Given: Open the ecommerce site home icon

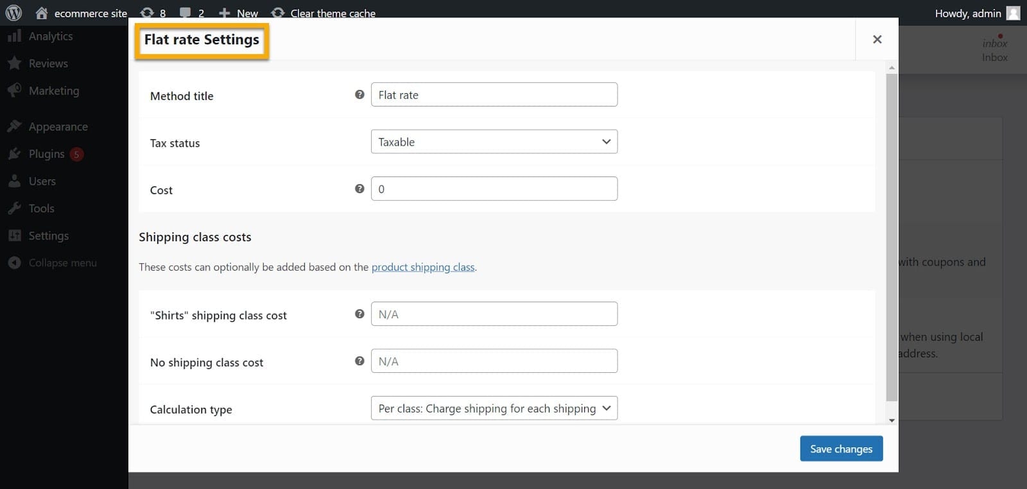Looking at the screenshot, I should pyautogui.click(x=42, y=13).
